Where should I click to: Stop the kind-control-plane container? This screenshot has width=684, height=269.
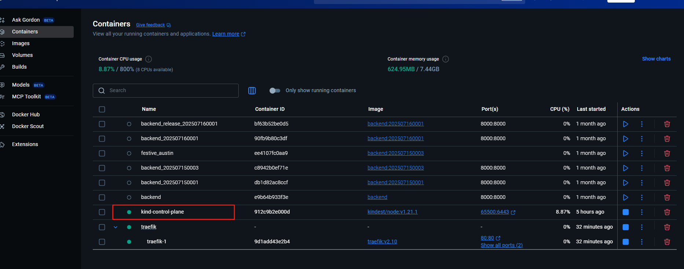(626, 212)
